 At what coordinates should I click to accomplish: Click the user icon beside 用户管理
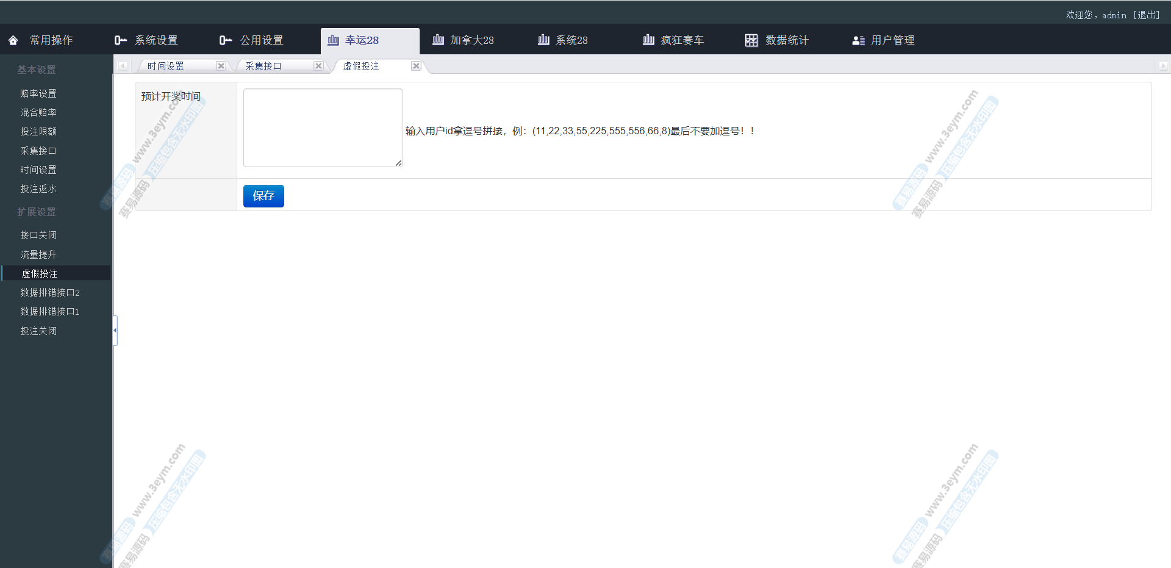tap(858, 40)
